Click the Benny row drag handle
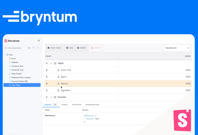 [47, 84]
